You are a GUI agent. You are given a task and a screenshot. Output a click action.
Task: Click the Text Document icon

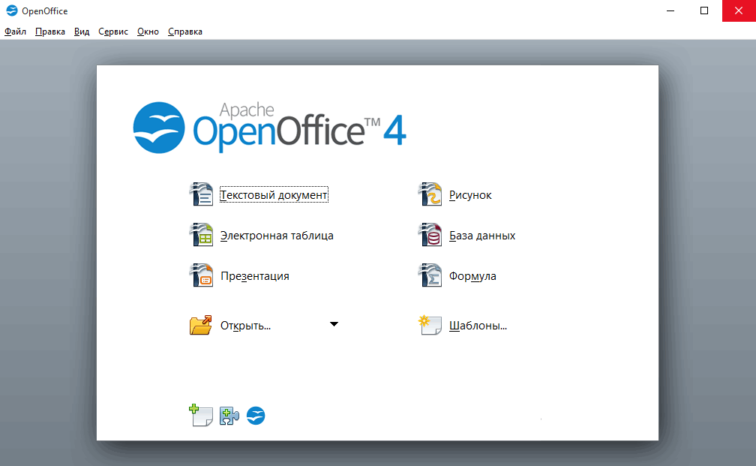point(201,194)
